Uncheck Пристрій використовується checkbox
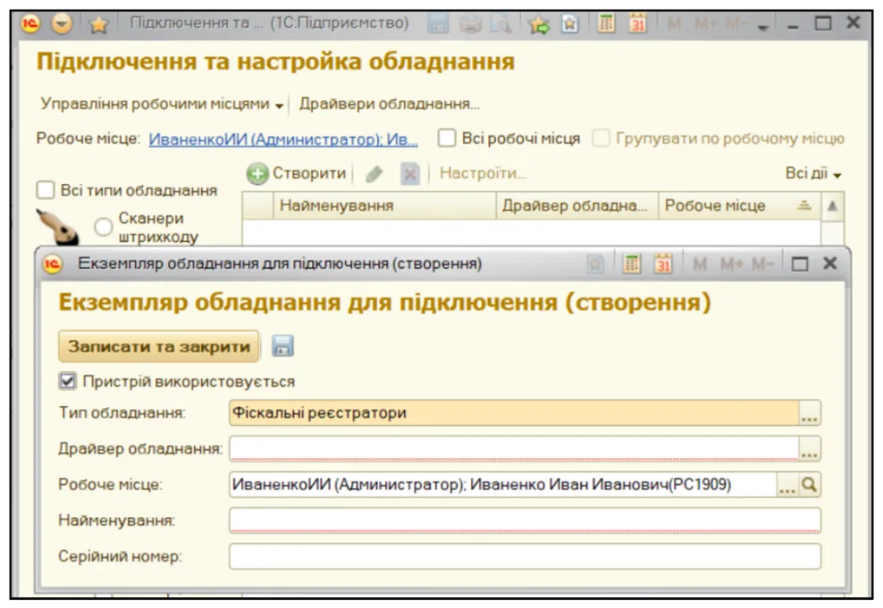 68,381
